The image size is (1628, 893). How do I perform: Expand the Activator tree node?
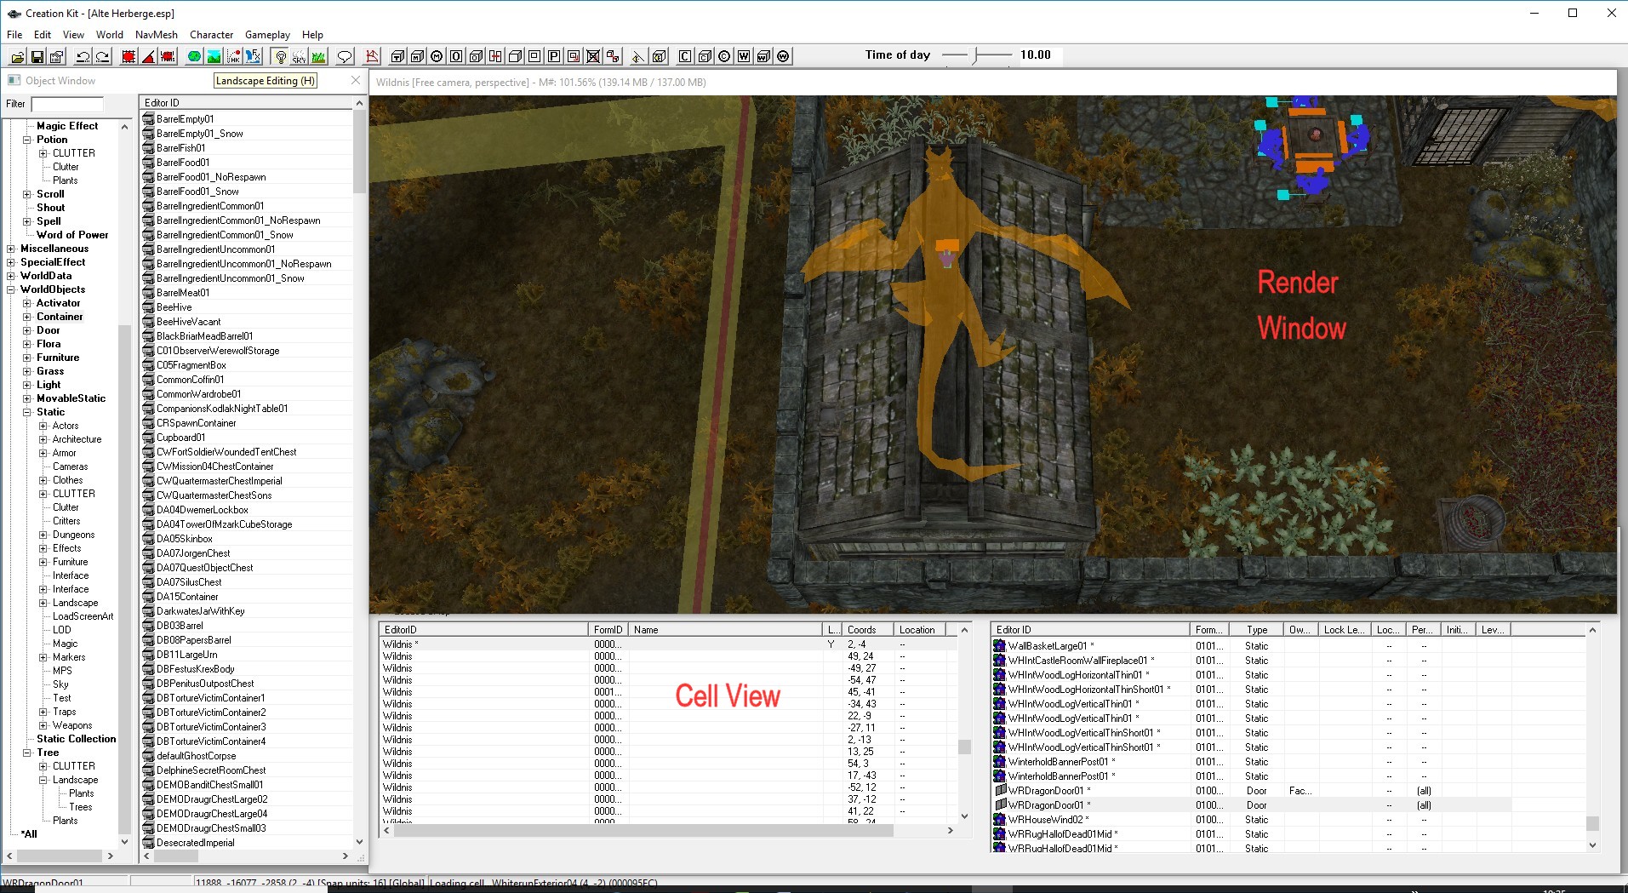tap(27, 303)
